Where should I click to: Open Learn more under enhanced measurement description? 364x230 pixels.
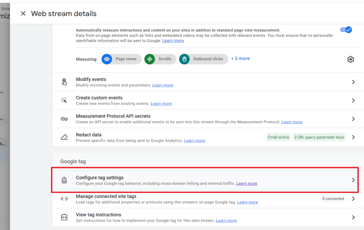[173, 41]
